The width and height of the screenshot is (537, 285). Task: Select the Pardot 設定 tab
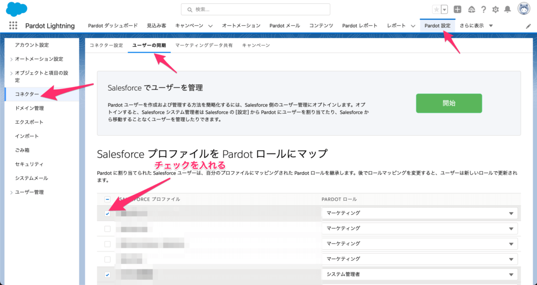[437, 26]
